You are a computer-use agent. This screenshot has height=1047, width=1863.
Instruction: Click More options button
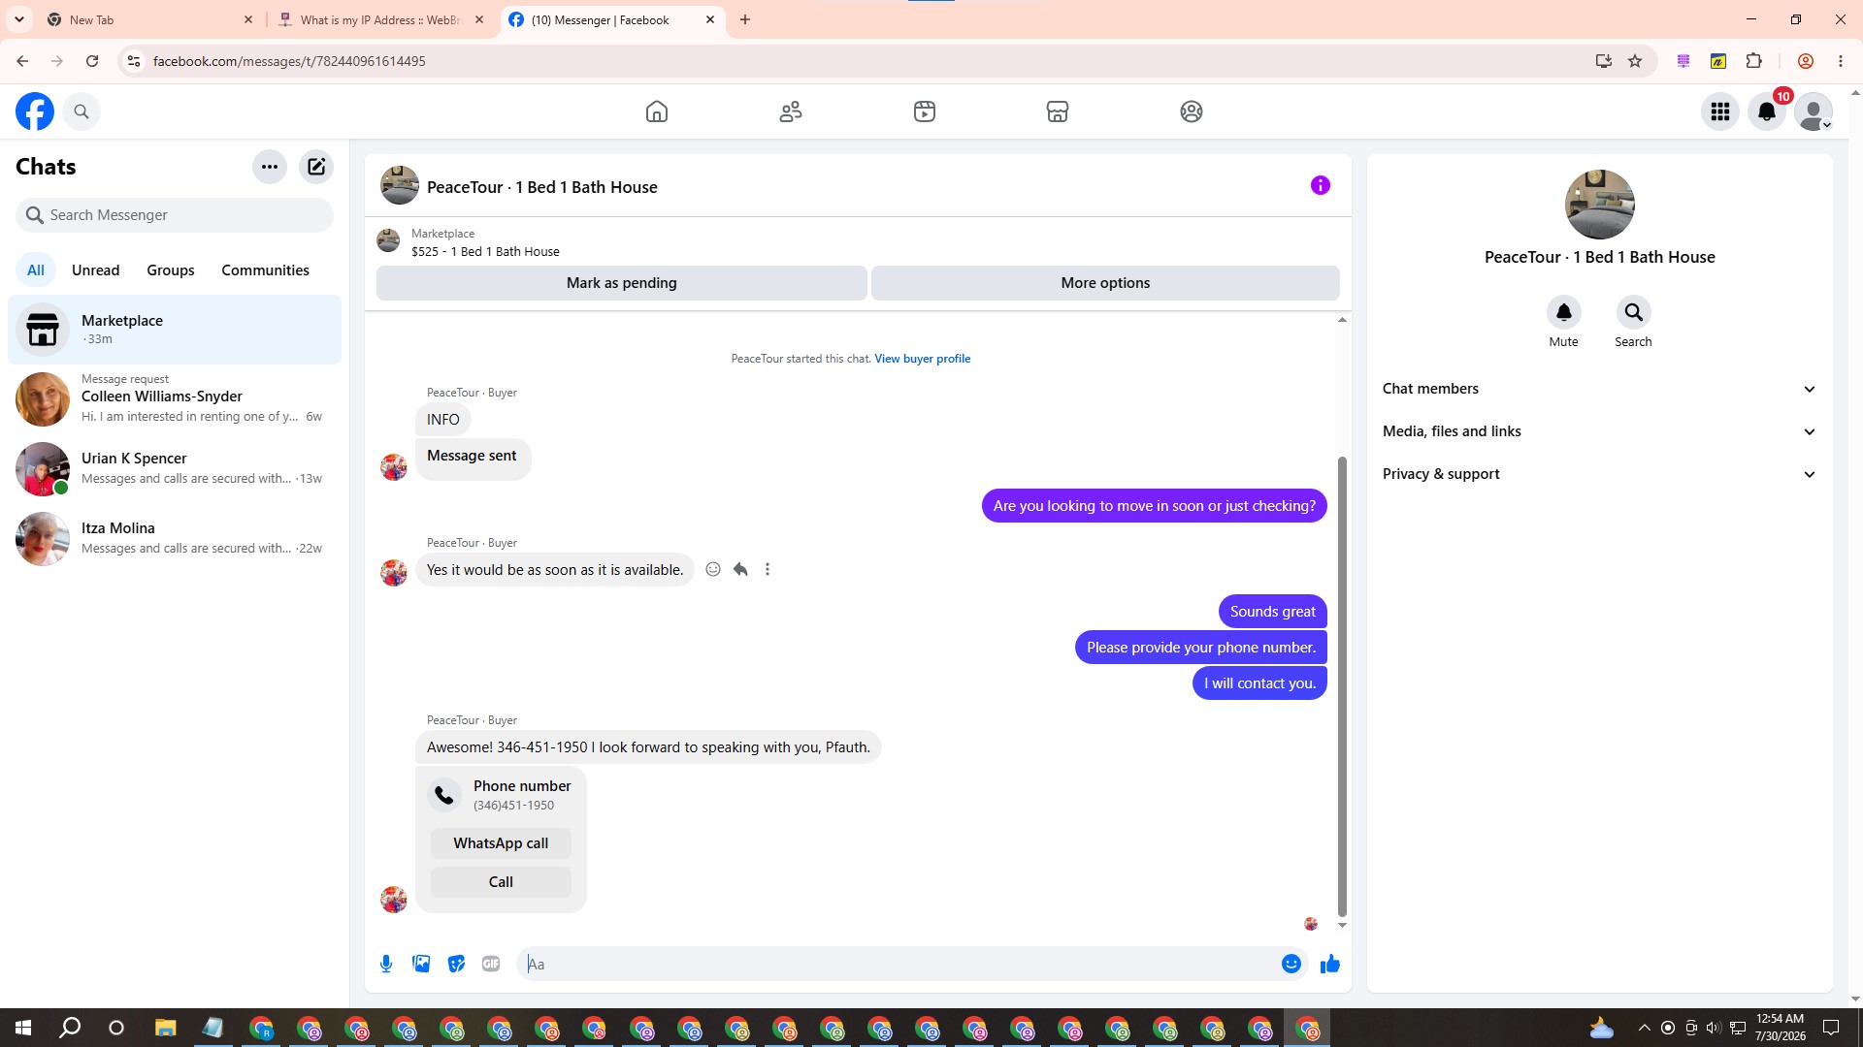[1105, 283]
